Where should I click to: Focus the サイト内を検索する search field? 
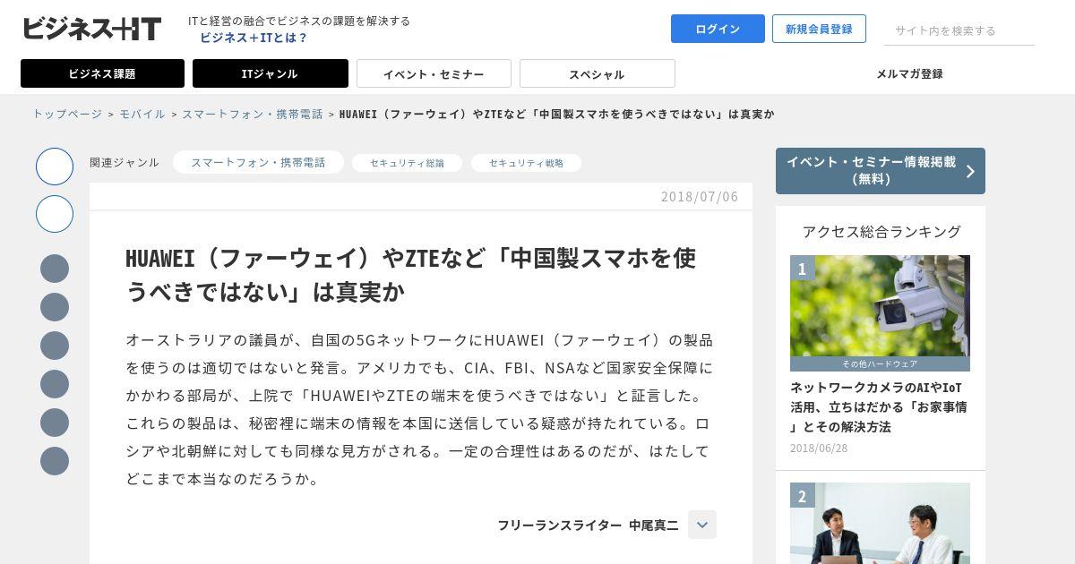pos(959,30)
